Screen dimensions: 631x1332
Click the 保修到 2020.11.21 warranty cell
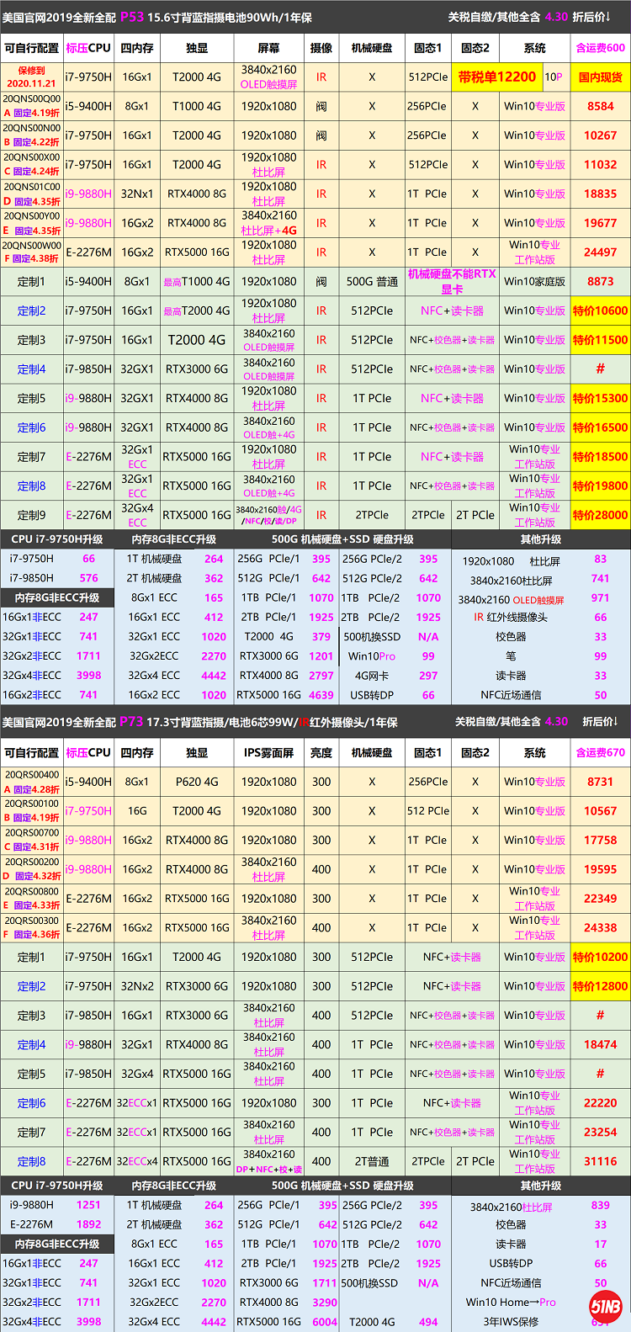point(31,77)
